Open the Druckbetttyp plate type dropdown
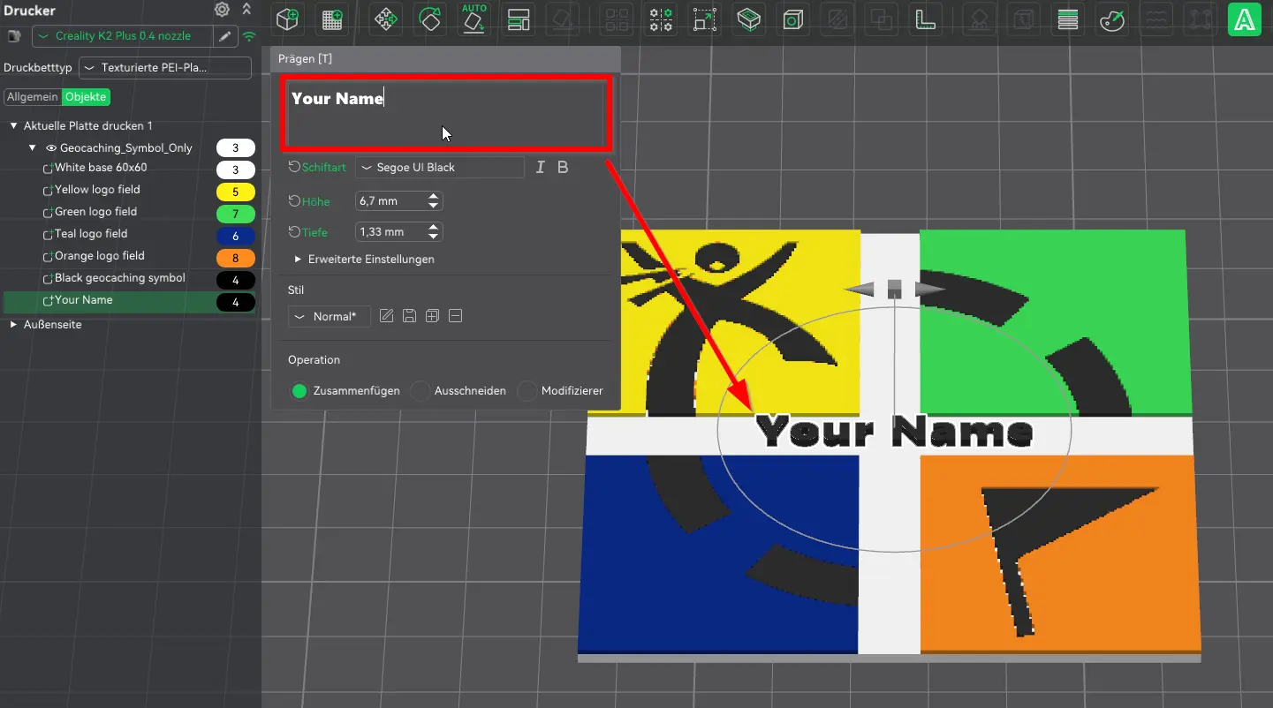 pyautogui.click(x=165, y=68)
